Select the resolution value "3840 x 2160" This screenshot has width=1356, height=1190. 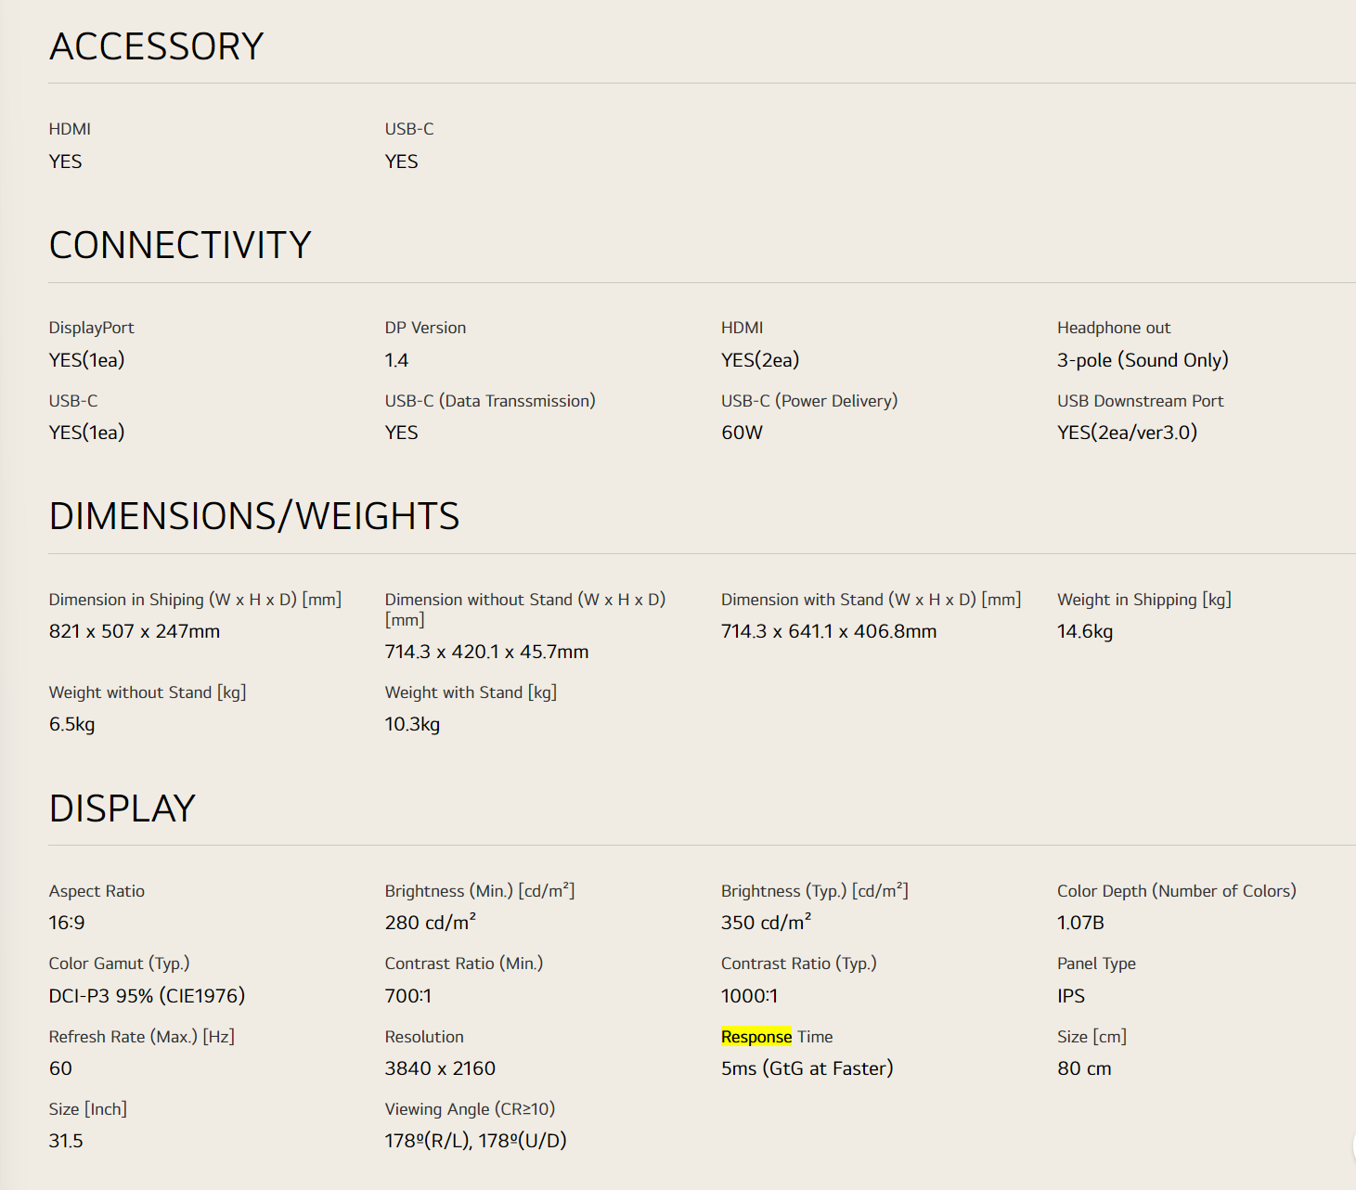(x=441, y=1068)
